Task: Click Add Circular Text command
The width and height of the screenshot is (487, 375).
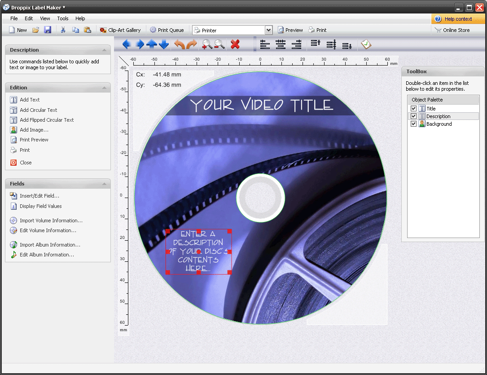Action: tap(34, 110)
